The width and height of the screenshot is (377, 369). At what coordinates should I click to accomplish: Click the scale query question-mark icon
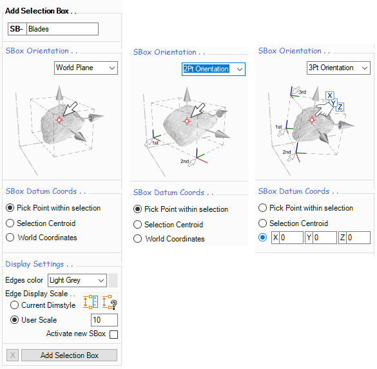[109, 302]
